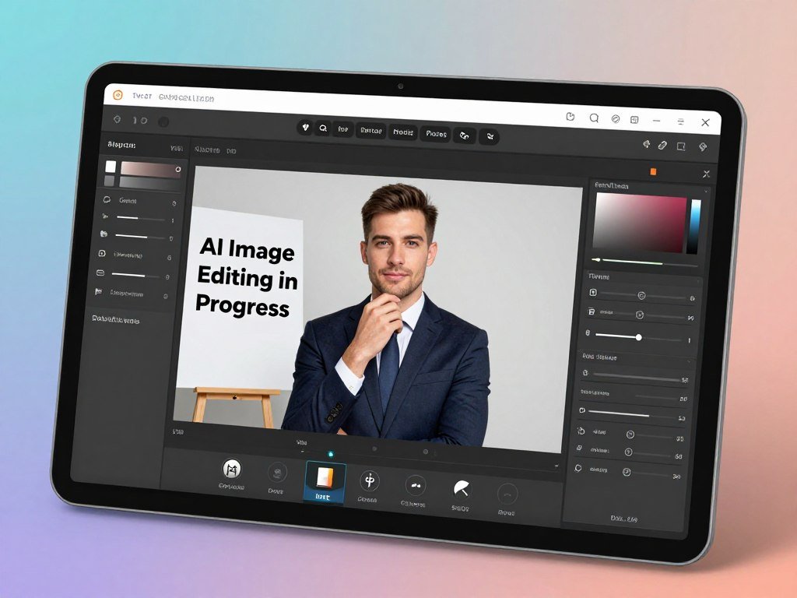Image resolution: width=797 pixels, height=598 pixels.
Task: Click the flag icon at the bottom of the left panel list
Action: pyautogui.click(x=99, y=292)
